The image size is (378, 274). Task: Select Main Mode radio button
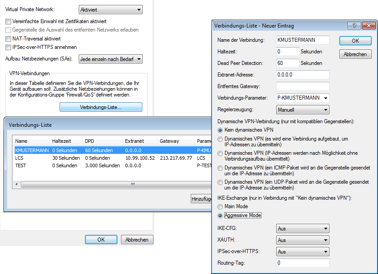(x=220, y=207)
